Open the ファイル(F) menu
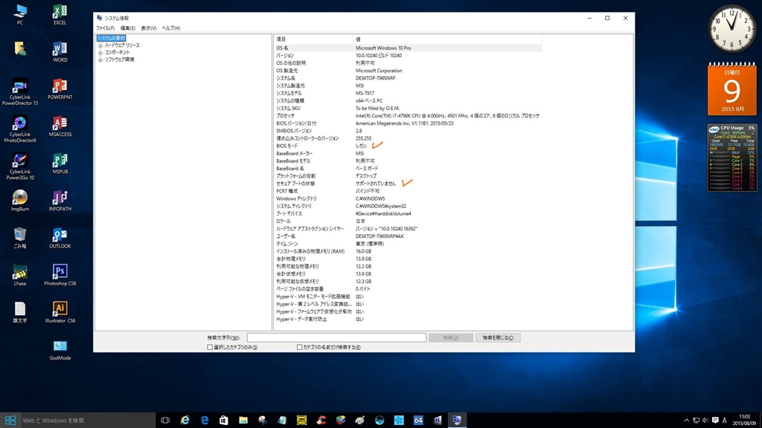This screenshot has width=762, height=428. 105,28
